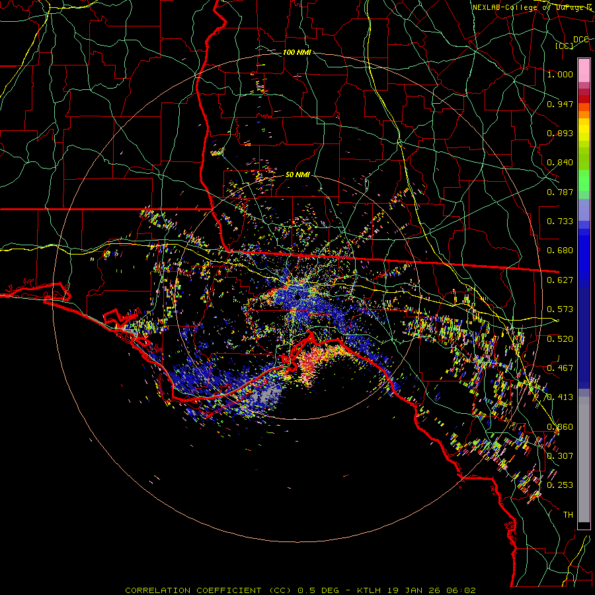
Task: Click the 0.307 scale value
Action: coord(560,456)
